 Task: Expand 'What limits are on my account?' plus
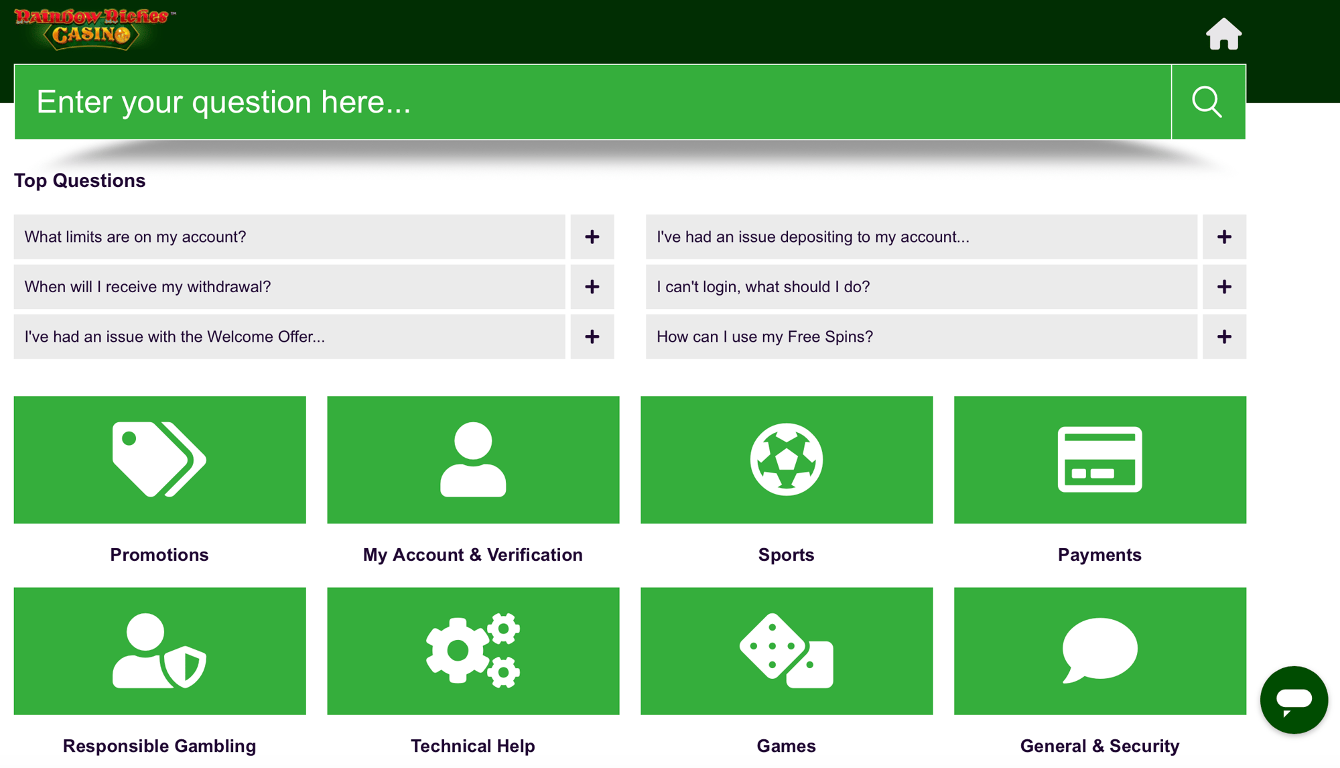point(592,237)
